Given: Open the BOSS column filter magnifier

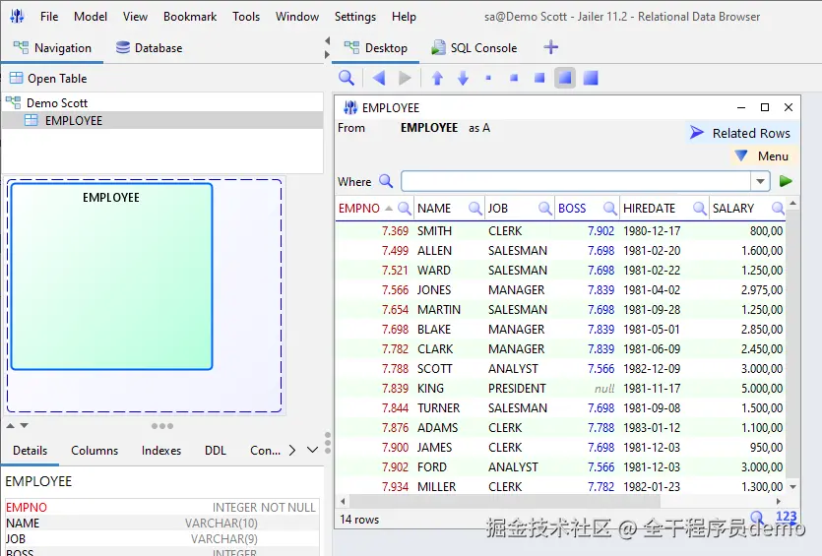Looking at the screenshot, I should pyautogui.click(x=609, y=208).
